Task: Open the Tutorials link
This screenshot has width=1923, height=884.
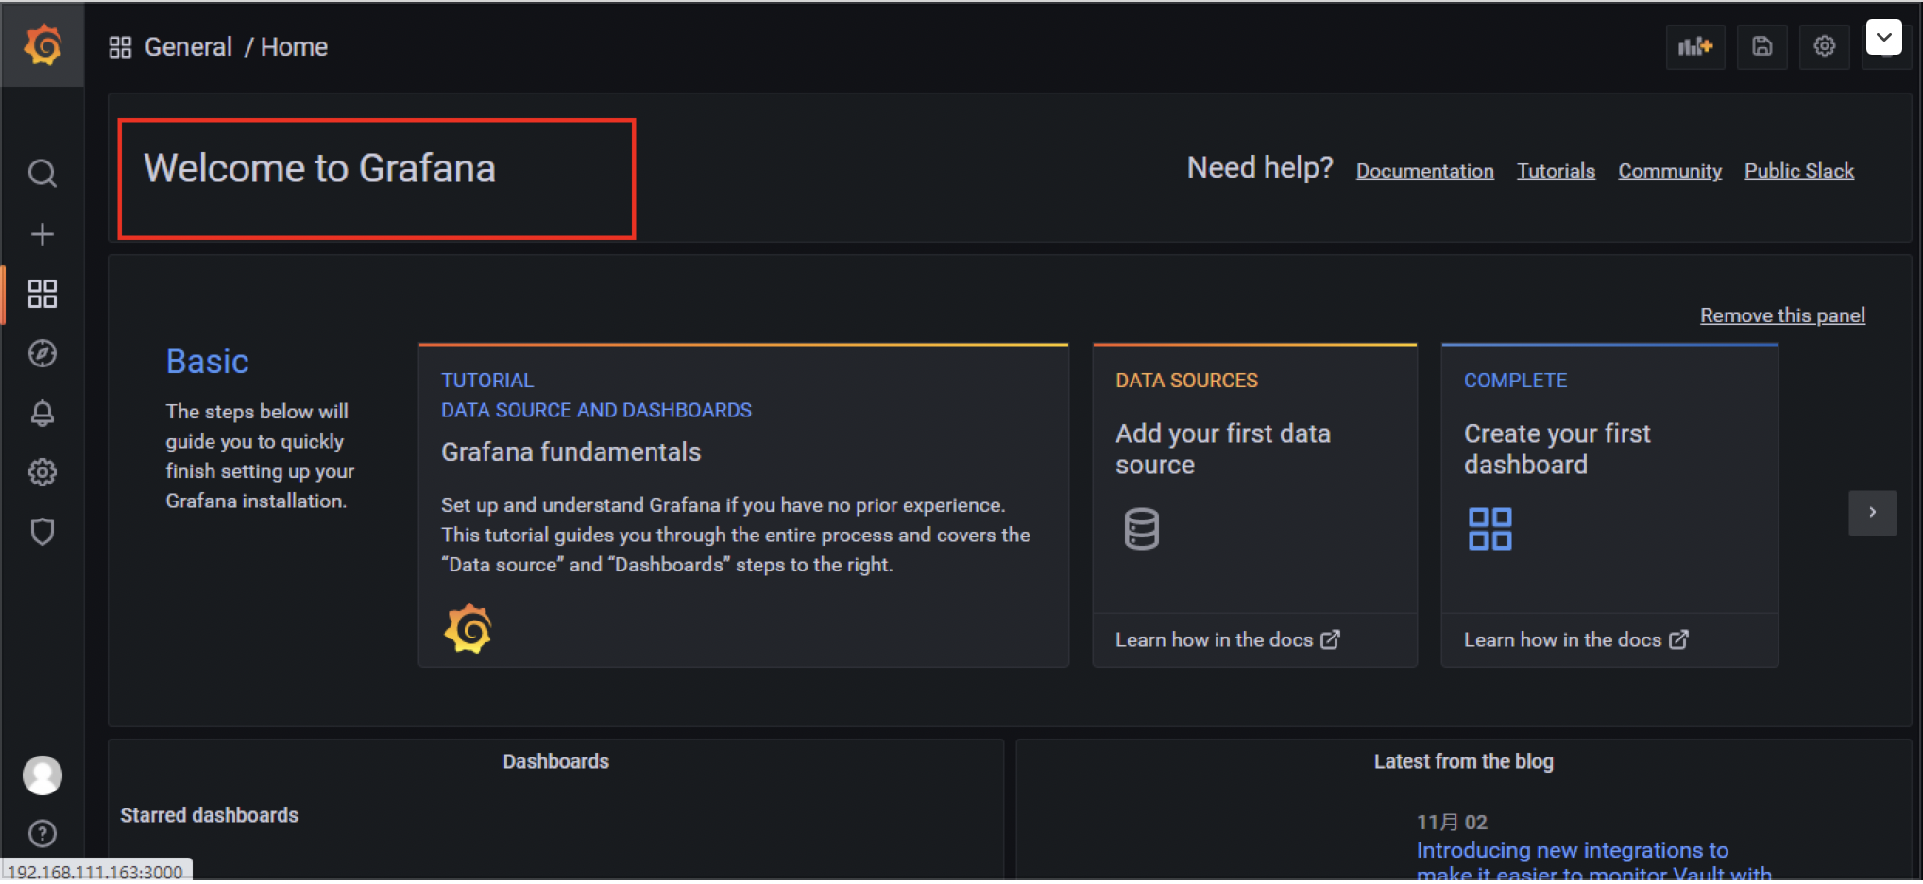Action: coord(1556,171)
